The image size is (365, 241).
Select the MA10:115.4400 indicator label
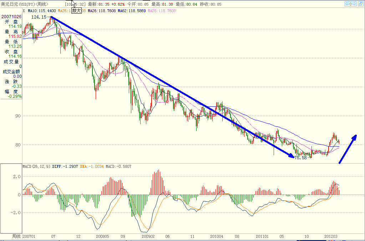(x=42, y=11)
